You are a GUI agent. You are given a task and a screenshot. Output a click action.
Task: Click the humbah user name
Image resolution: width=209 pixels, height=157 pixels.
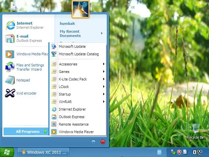point(67,24)
